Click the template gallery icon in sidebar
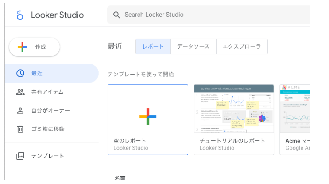The height and width of the screenshot is (184, 329). click(x=20, y=156)
